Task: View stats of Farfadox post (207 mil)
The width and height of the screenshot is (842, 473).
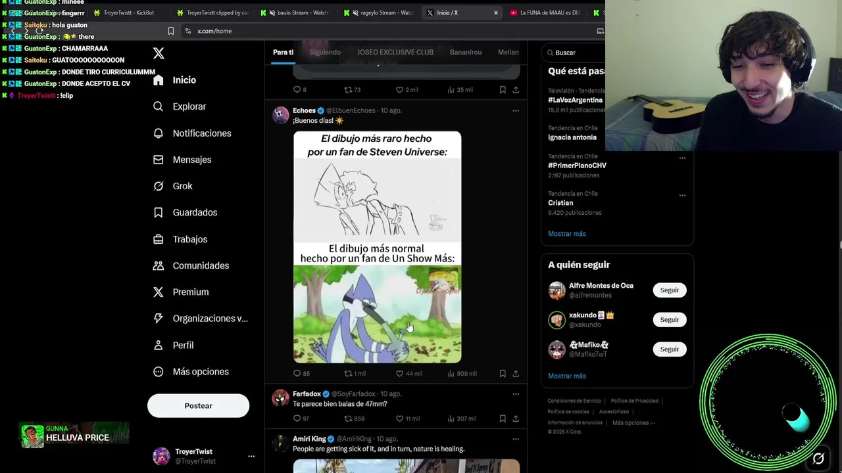Action: [x=462, y=418]
